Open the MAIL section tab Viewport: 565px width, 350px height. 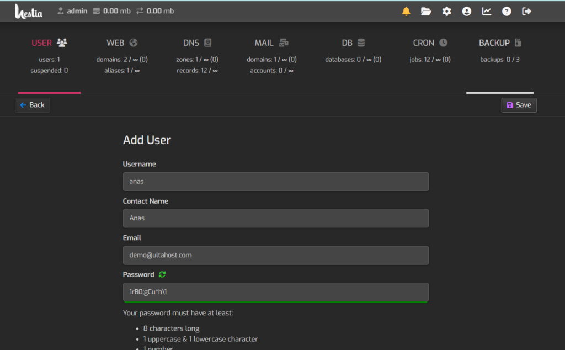coord(271,56)
